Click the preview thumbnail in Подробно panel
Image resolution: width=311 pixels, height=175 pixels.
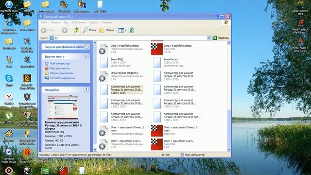[63, 107]
